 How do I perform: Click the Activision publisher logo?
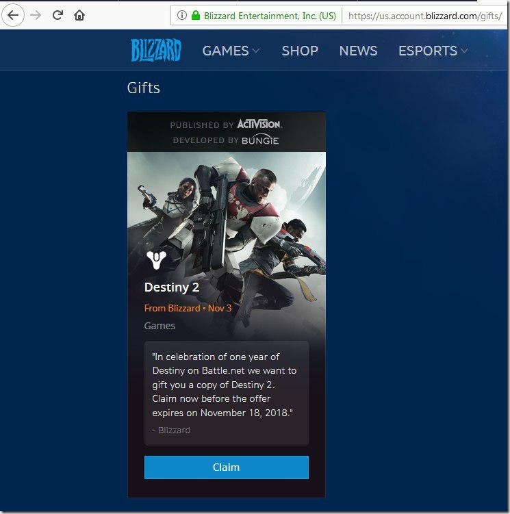[x=259, y=125]
